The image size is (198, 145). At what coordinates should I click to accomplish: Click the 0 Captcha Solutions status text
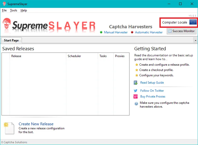click(x=14, y=142)
